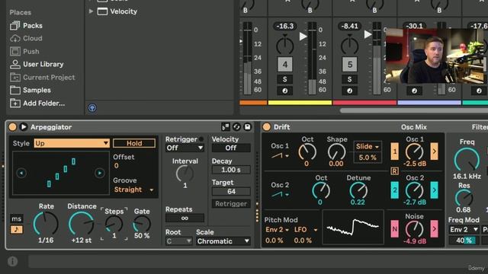Open Osc 2 waveform selector
The height and width of the screenshot is (274, 488).
(280, 195)
